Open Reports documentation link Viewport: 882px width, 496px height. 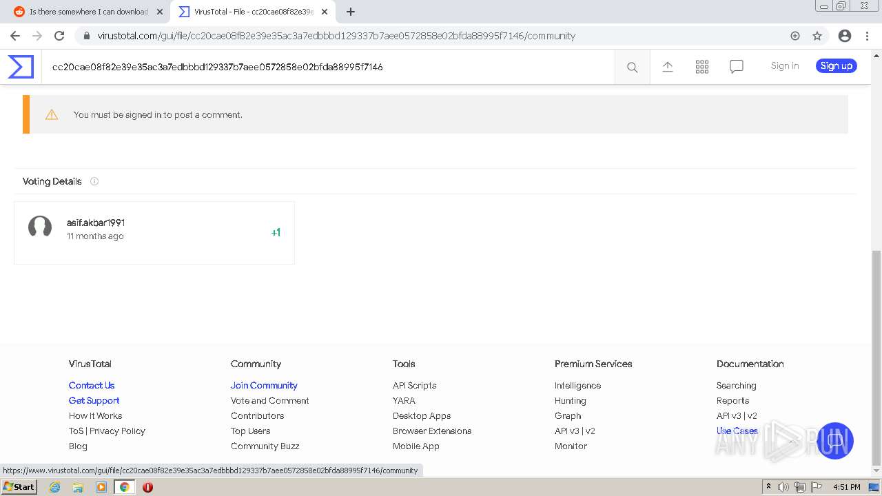coord(732,400)
